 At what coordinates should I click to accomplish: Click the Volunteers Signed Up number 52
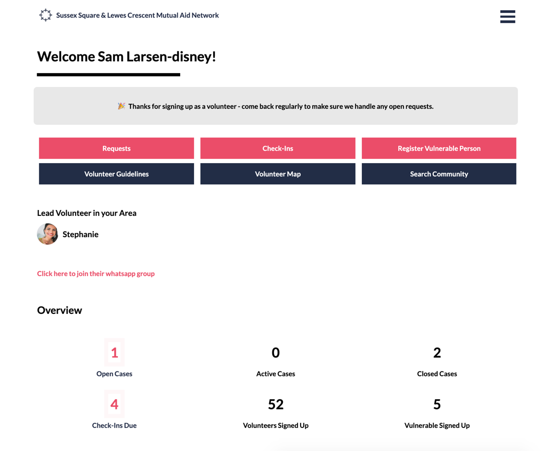click(x=276, y=404)
